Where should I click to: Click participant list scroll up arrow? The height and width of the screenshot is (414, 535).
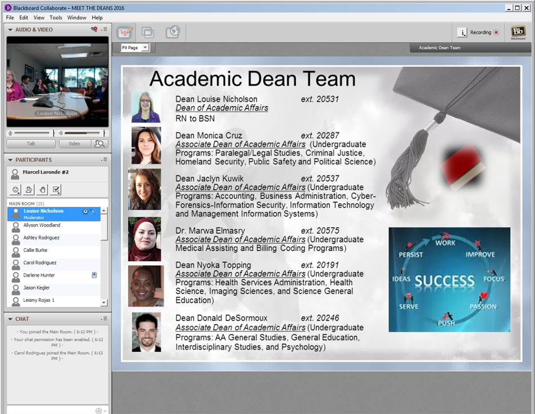(x=104, y=211)
